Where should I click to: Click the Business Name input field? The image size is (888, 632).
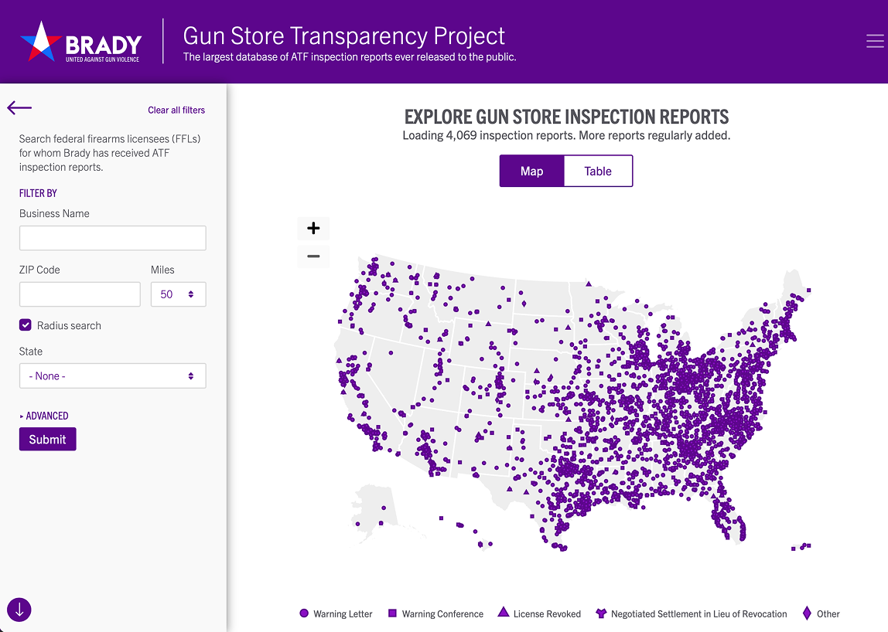pyautogui.click(x=113, y=238)
